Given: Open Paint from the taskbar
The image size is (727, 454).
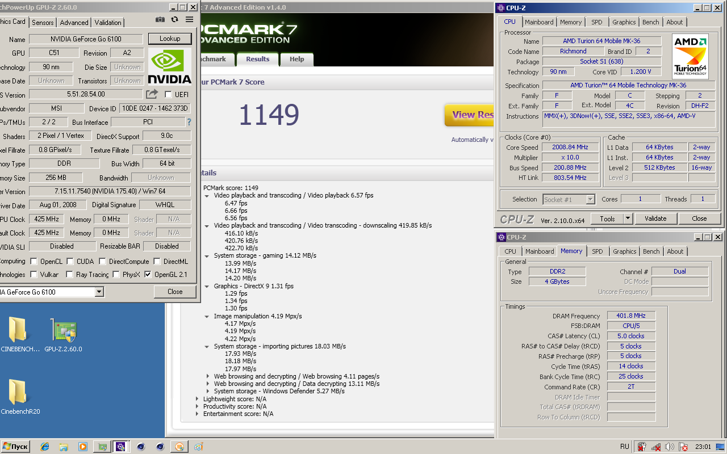Looking at the screenshot, I should (198, 447).
